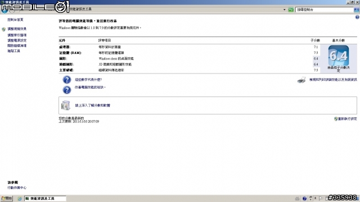Click the 6.4 subscore in the 圖形 row
Viewport: 360px width, 202px height.
pos(316,58)
